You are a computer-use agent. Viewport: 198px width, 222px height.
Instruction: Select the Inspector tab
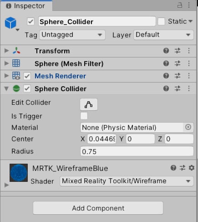pos(26,6)
